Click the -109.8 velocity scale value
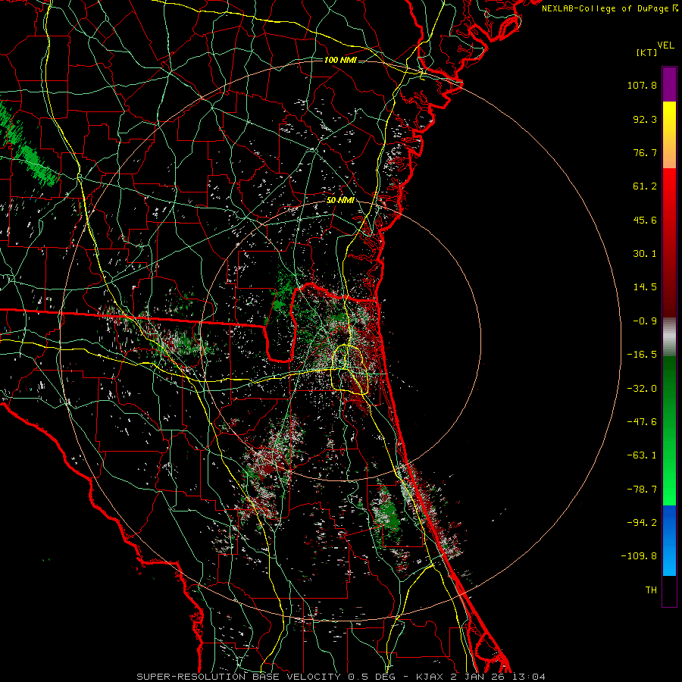 point(639,556)
